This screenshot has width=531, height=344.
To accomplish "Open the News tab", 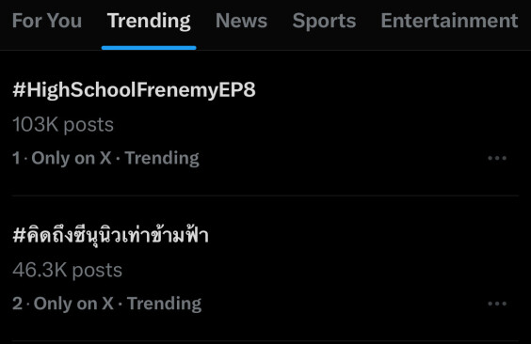I will tap(241, 21).
